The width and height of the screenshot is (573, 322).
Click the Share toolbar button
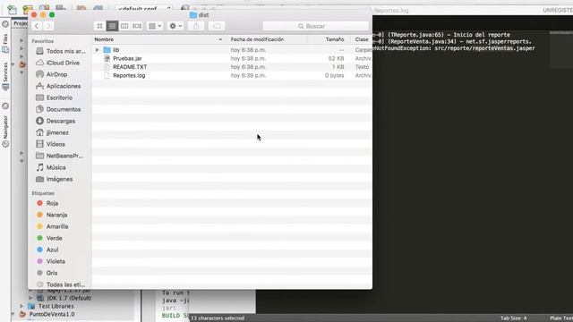coord(196,26)
